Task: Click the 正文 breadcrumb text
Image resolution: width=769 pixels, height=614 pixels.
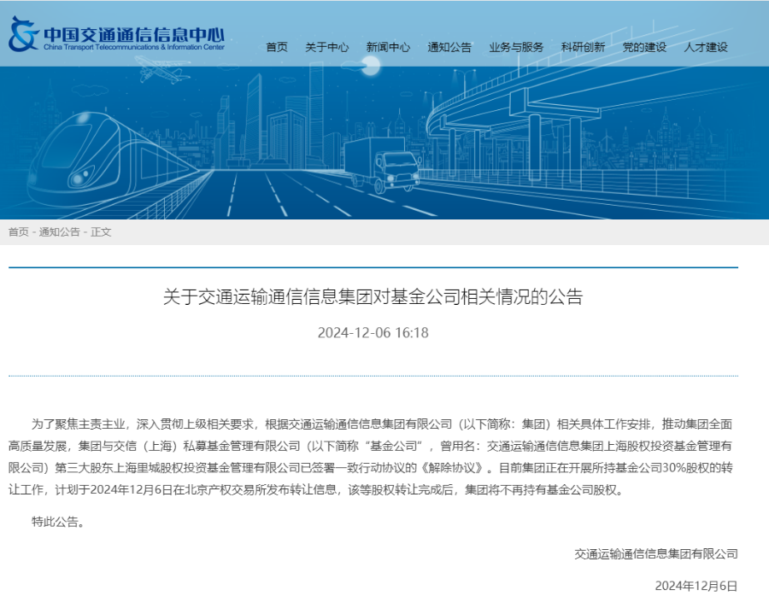Action: 101,231
